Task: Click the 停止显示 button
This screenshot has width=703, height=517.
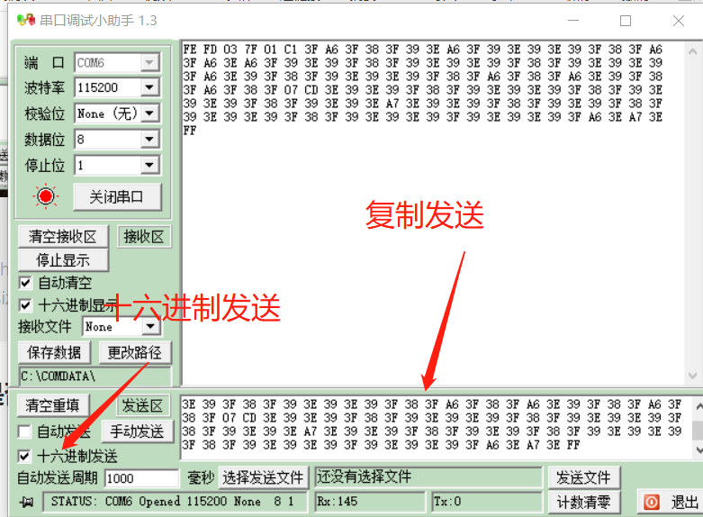Action: coord(63,260)
